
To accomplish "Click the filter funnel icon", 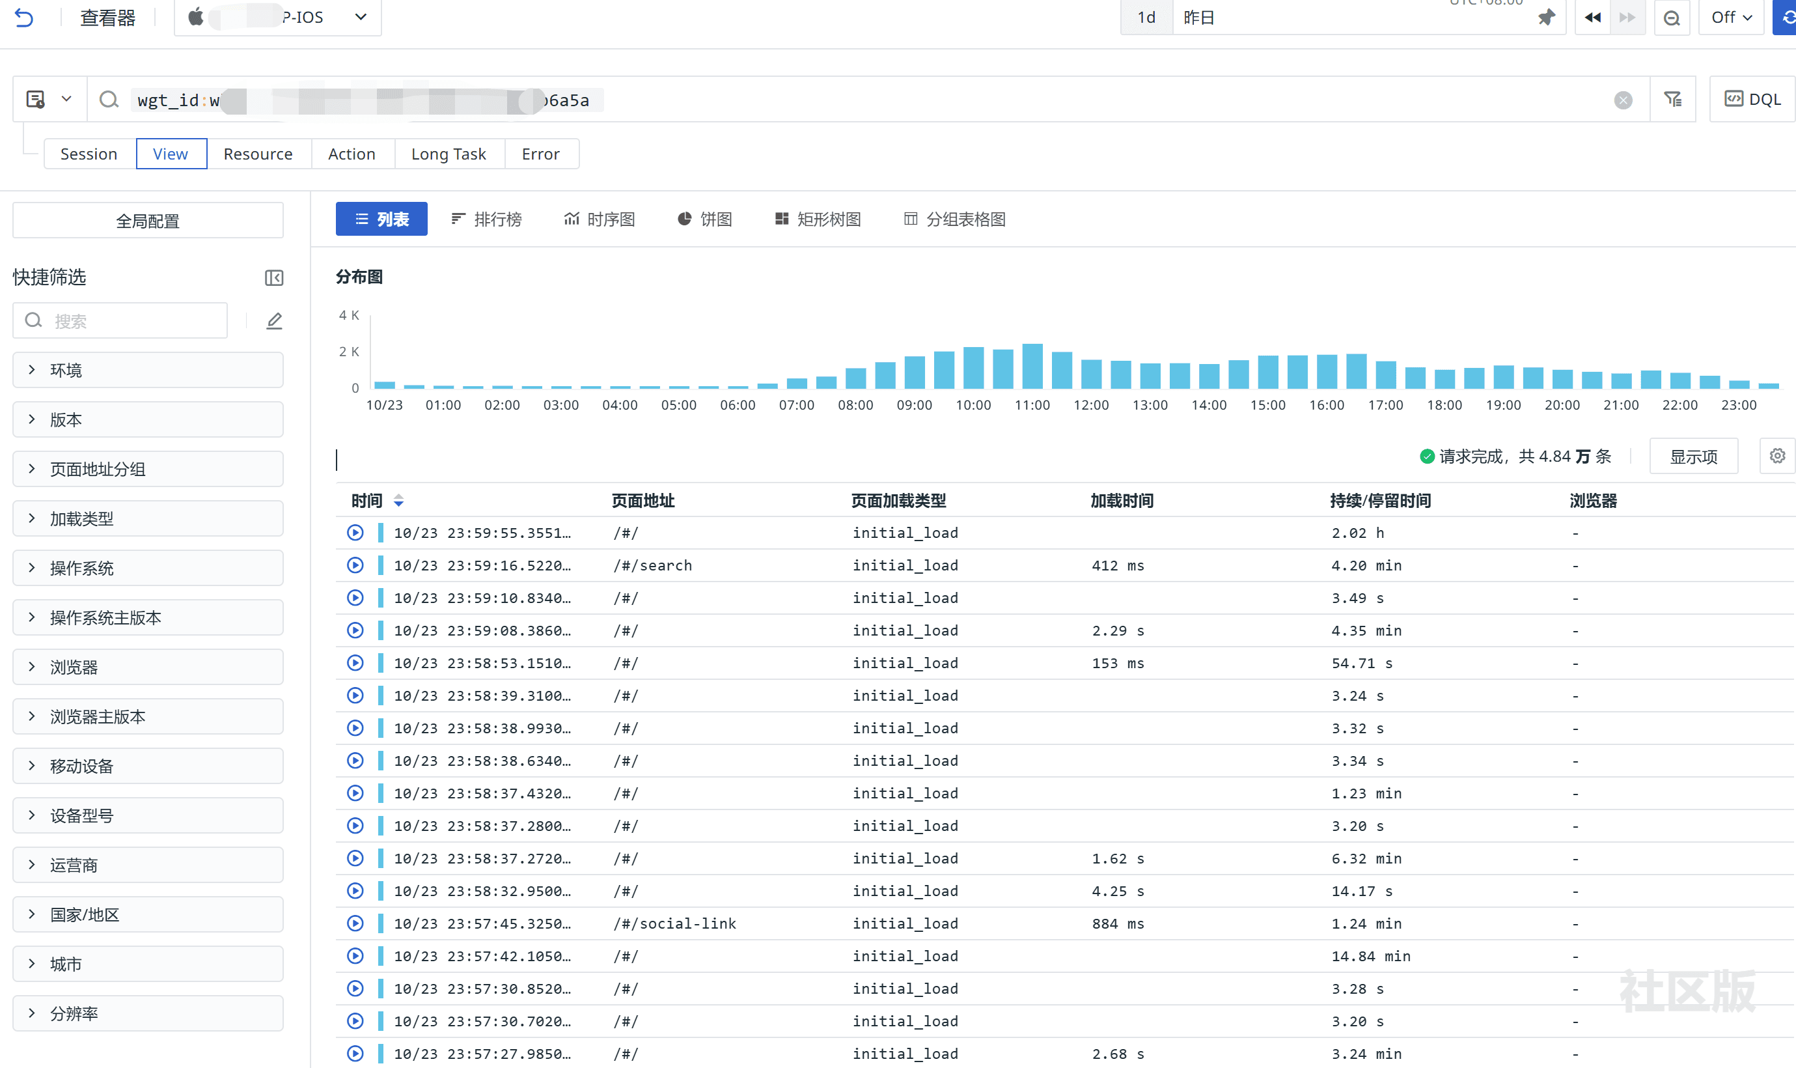I will click(x=1673, y=100).
